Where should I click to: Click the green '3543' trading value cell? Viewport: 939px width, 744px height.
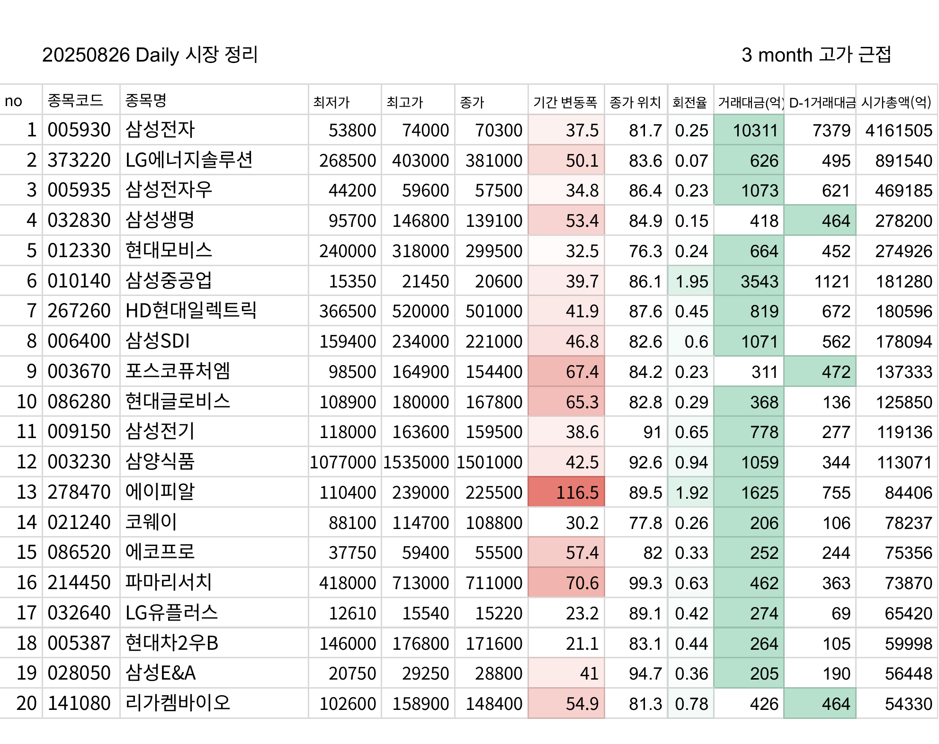(749, 281)
